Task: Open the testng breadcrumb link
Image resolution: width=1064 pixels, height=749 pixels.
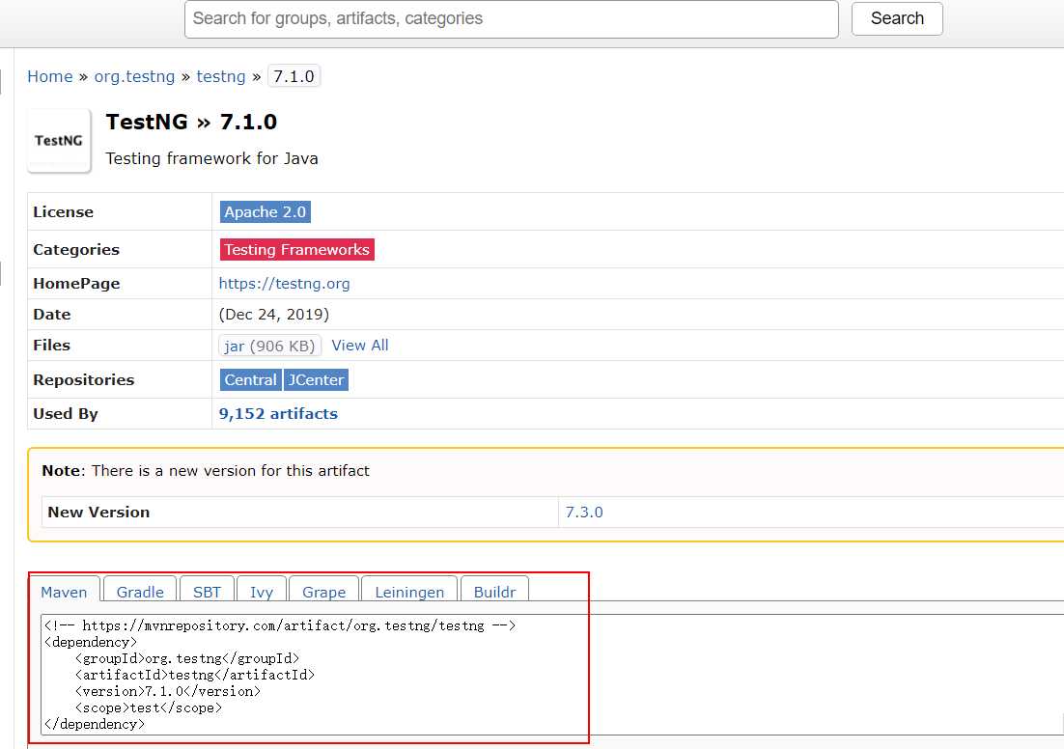Action: (220, 76)
